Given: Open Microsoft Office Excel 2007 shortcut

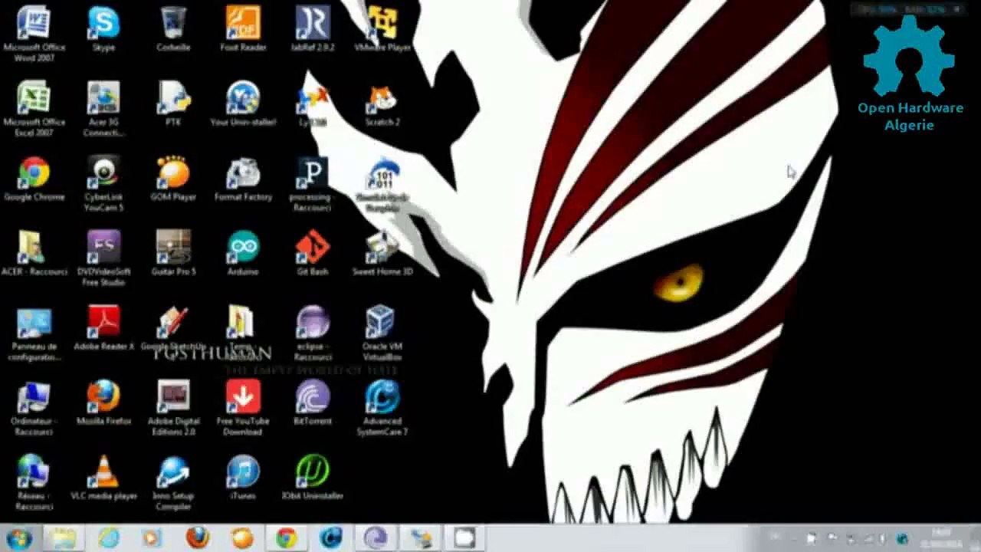Looking at the screenshot, I should click(x=34, y=108).
